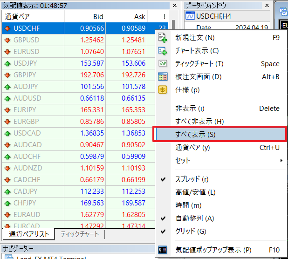The image size is (288, 259).
Task: Click the Date row in Data Window
Action: 227,27
